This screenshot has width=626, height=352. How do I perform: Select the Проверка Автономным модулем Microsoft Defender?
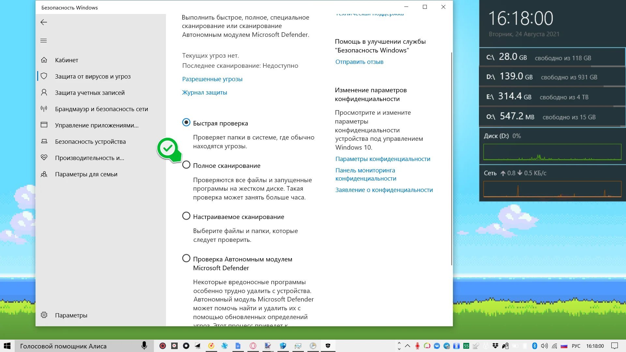(x=186, y=258)
